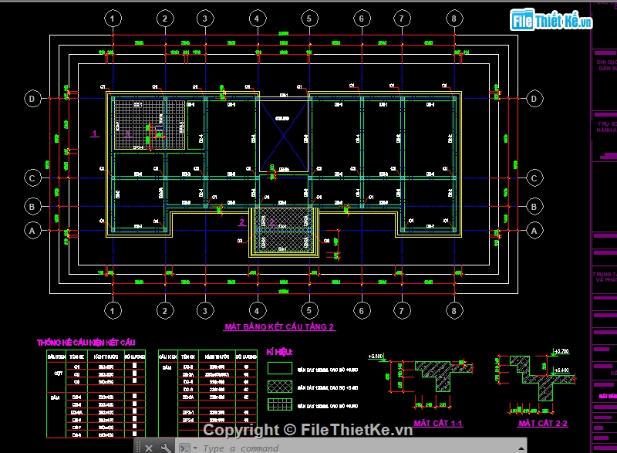Select the cross-hatched porch slab
This screenshot has height=453, width=617.
click(283, 230)
